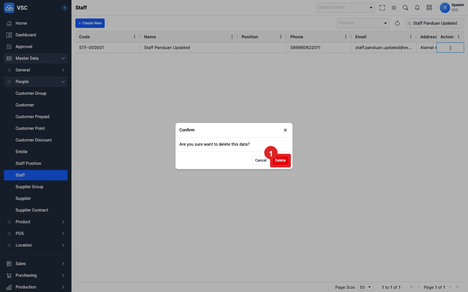Confirm deletion with Delete button
The width and height of the screenshot is (468, 292).
point(280,160)
